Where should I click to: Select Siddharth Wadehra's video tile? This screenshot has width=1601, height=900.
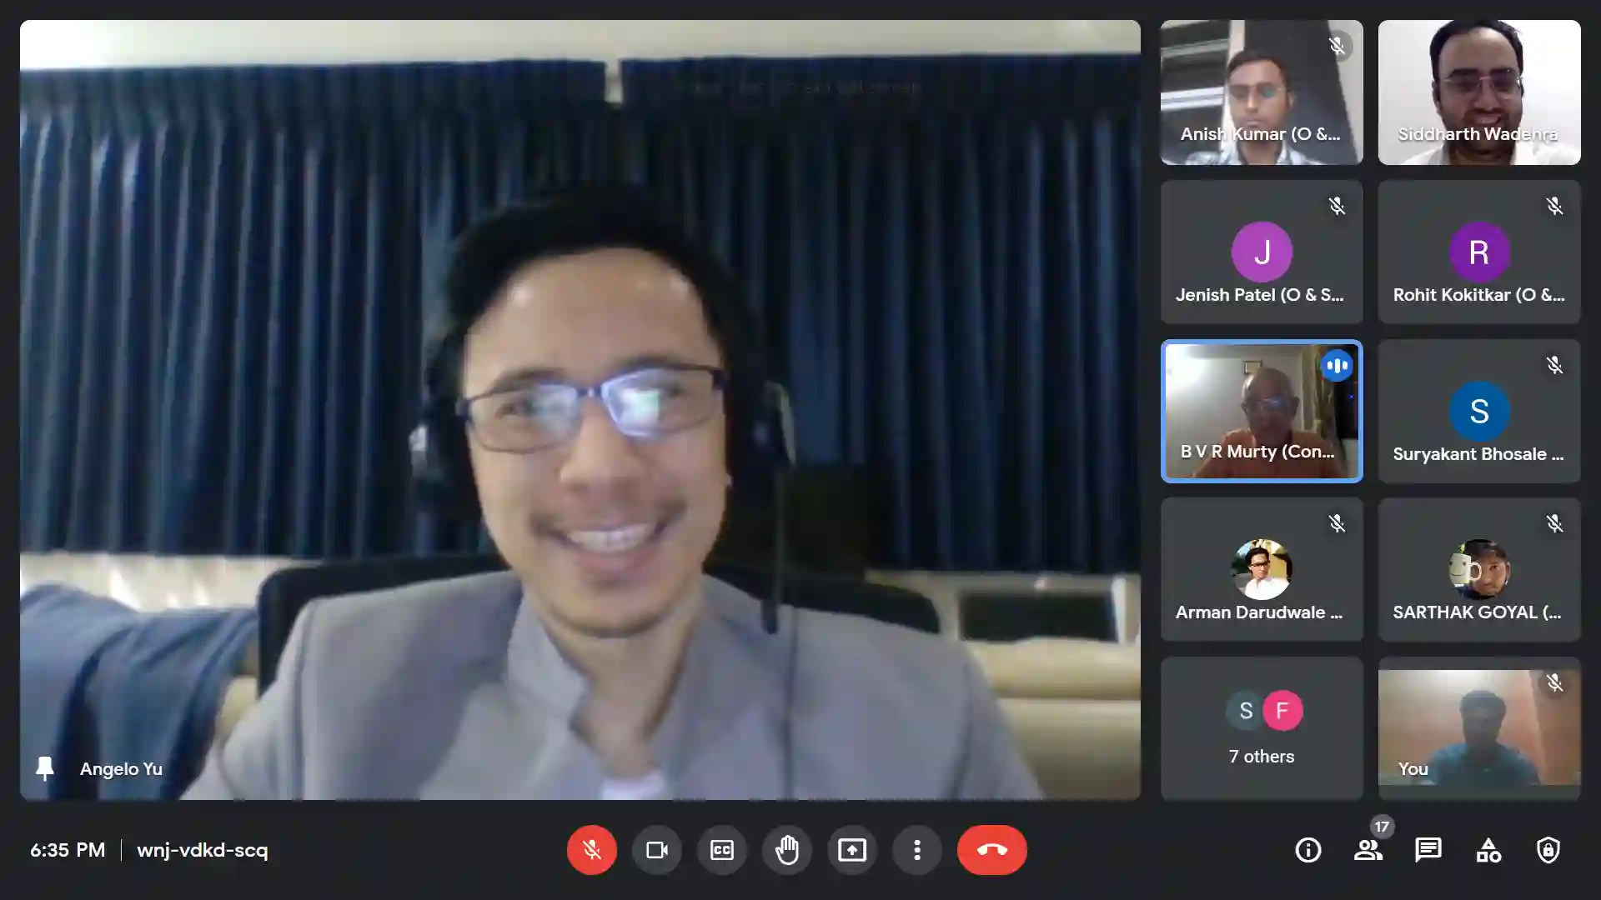[x=1479, y=92]
